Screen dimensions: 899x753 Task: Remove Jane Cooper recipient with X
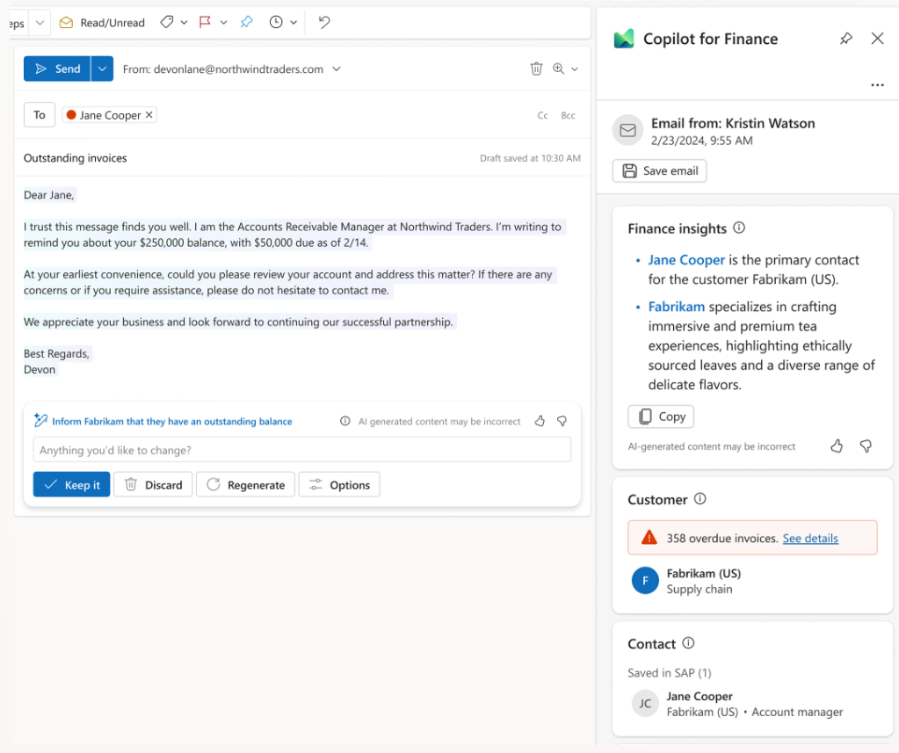(149, 114)
